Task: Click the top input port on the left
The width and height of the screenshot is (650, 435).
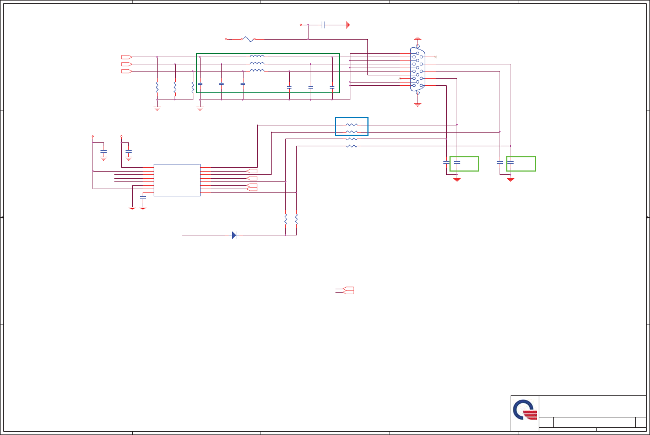Action: pos(127,57)
